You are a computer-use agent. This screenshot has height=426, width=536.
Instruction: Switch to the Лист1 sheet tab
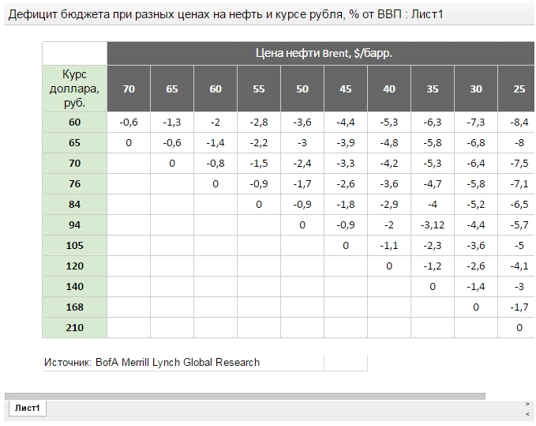coord(28,408)
